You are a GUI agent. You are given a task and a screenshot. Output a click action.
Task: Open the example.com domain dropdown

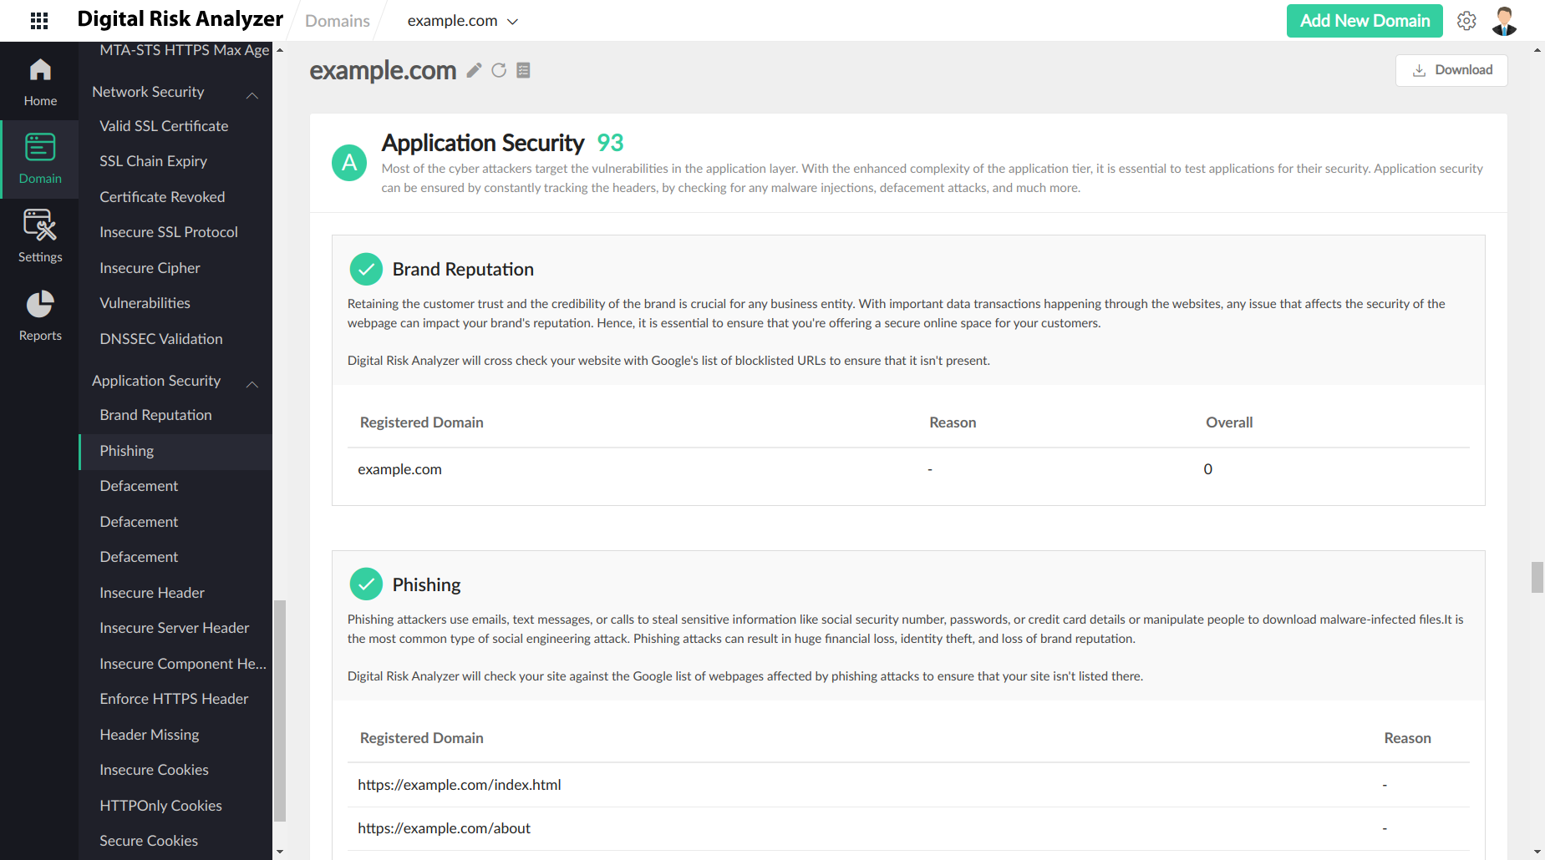point(513,21)
